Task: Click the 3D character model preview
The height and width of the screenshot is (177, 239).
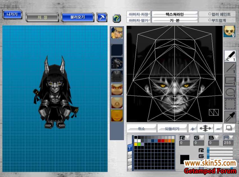Action: (x=56, y=92)
